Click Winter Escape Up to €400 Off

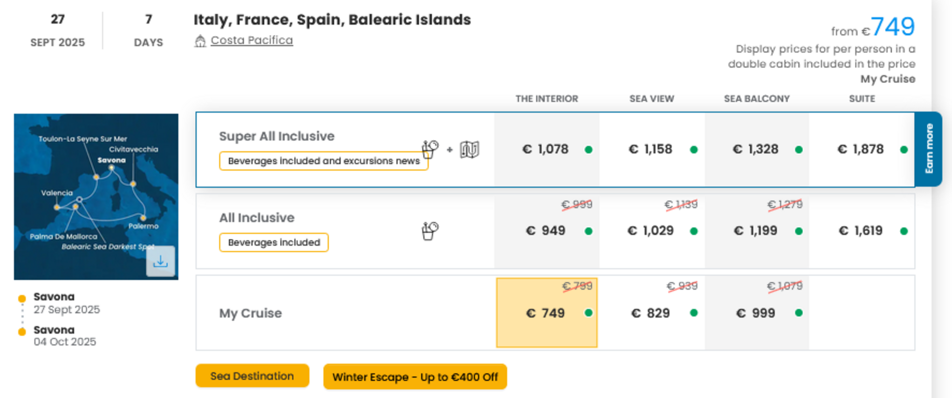[415, 377]
